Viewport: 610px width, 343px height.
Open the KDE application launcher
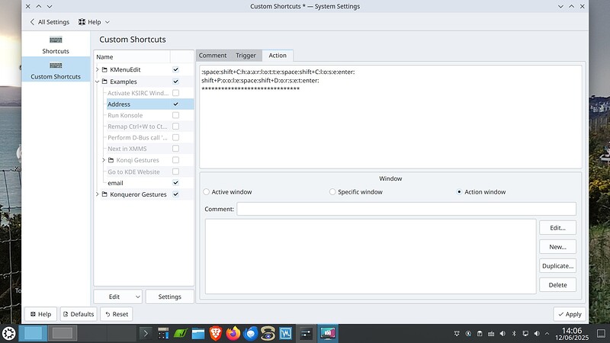click(9, 333)
